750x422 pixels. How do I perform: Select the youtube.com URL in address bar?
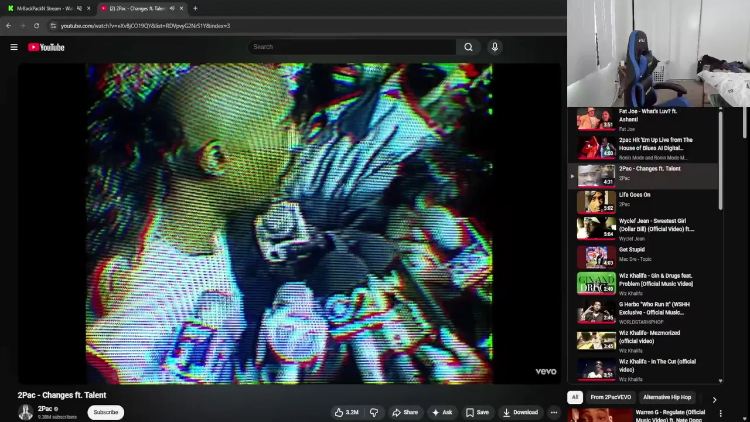coord(145,26)
